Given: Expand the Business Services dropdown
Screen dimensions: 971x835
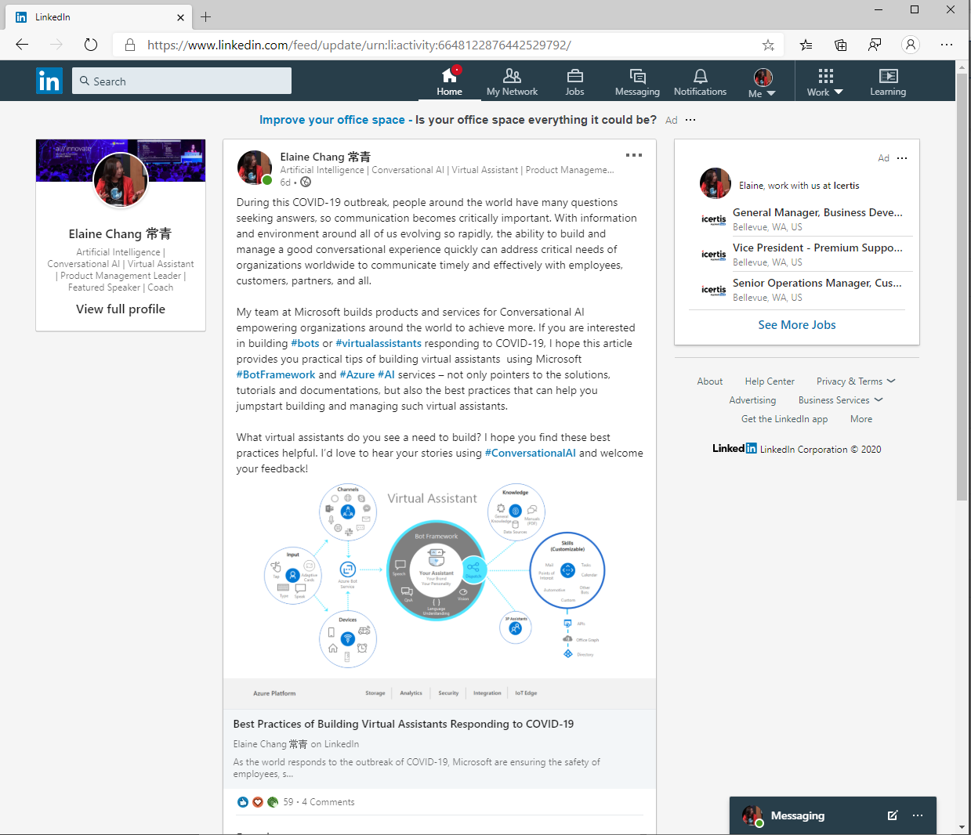Looking at the screenshot, I should [840, 400].
